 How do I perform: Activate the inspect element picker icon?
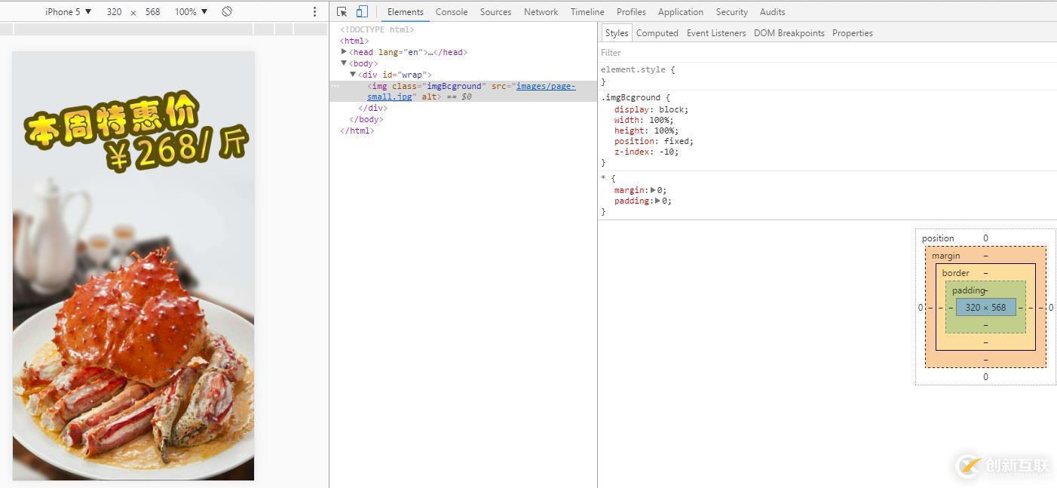point(342,11)
